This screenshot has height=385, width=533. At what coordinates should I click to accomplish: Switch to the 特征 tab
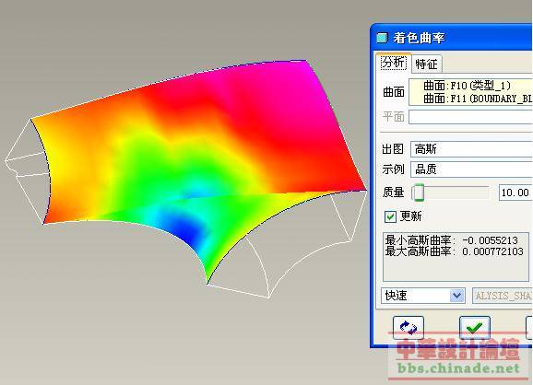pos(426,64)
